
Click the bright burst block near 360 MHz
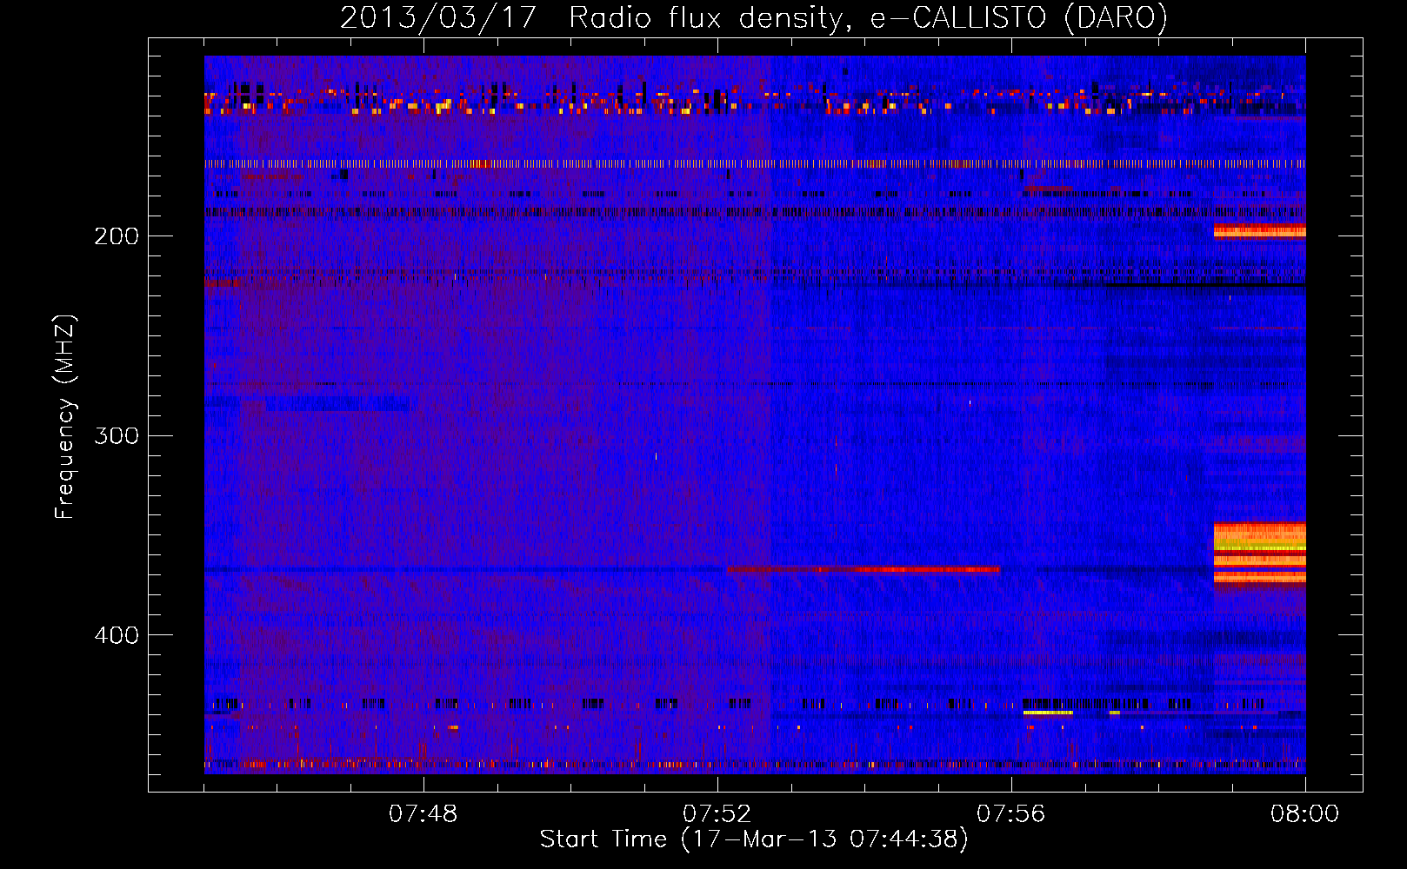coord(1259,553)
